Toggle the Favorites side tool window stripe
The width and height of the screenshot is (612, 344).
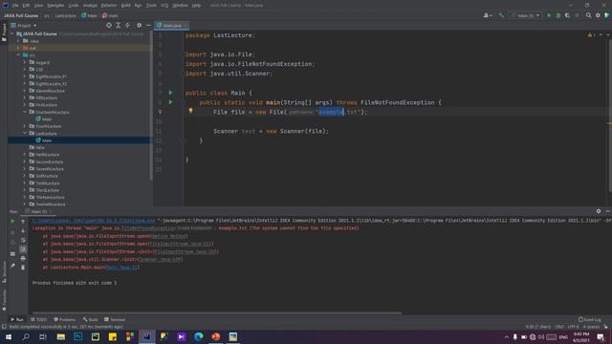pos(4,300)
